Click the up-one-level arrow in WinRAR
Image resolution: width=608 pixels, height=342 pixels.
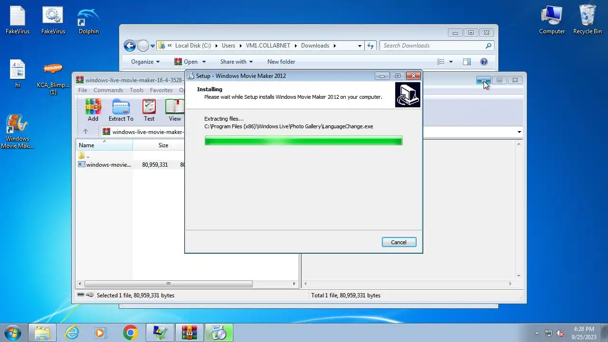point(85,132)
